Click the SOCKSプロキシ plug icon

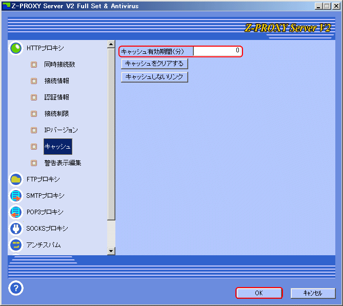click(16, 229)
